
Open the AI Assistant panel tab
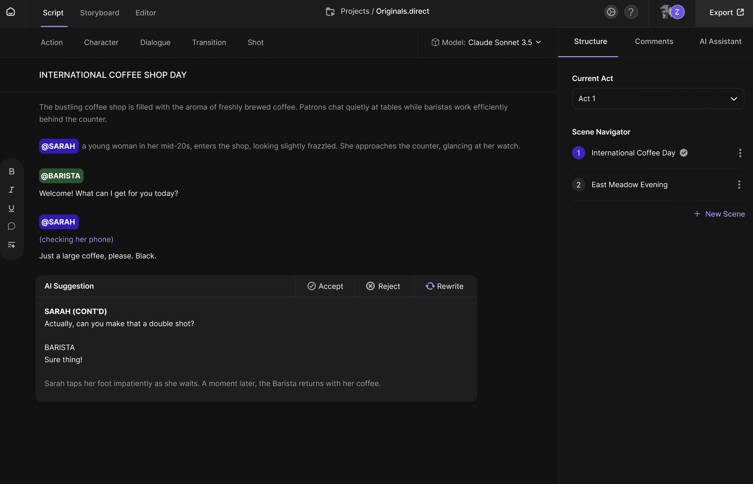720,42
